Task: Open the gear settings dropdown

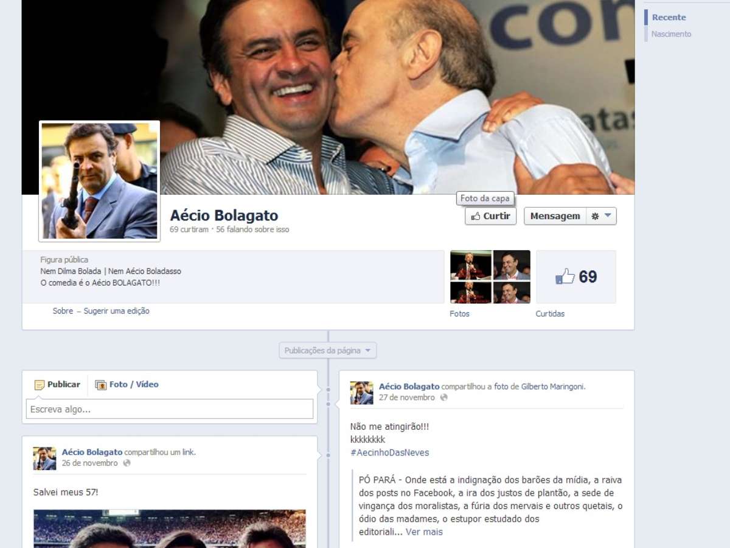Action: pyautogui.click(x=601, y=216)
